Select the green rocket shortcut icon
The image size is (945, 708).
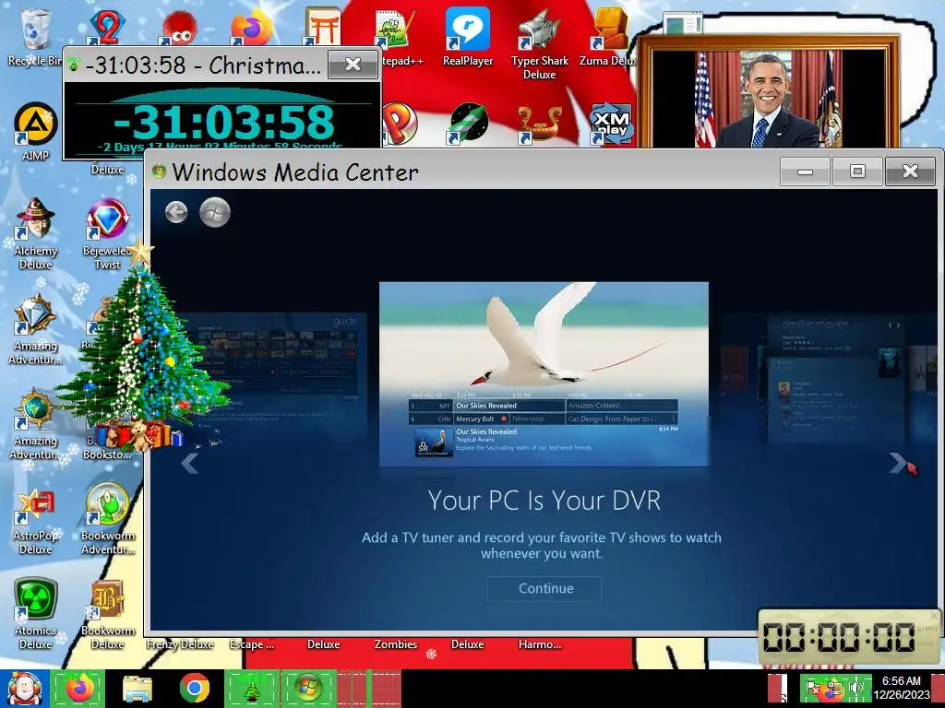(468, 123)
